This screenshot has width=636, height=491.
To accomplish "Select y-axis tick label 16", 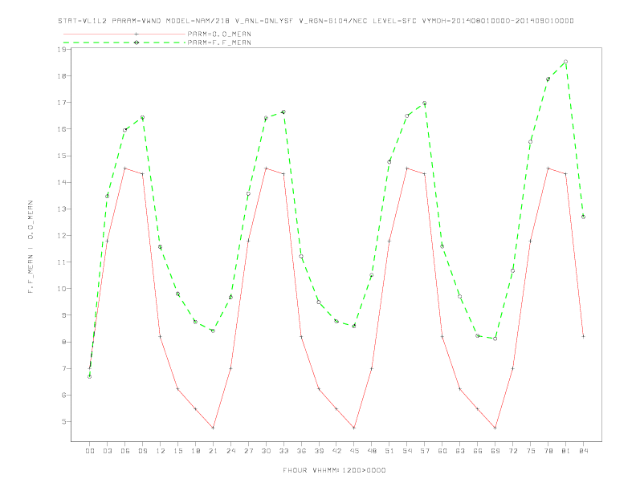I will (x=62, y=129).
